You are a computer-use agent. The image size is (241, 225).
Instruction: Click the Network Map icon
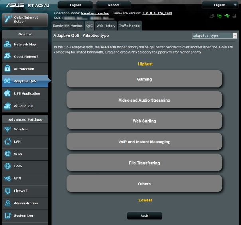[7, 44]
